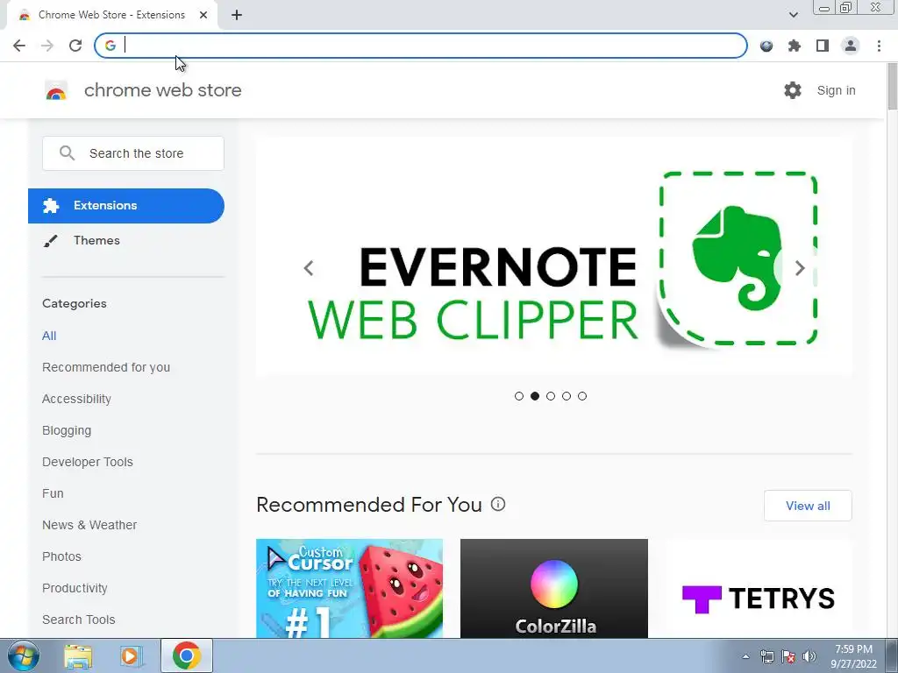Select first carousel dot
The width and height of the screenshot is (898, 673).
(519, 396)
